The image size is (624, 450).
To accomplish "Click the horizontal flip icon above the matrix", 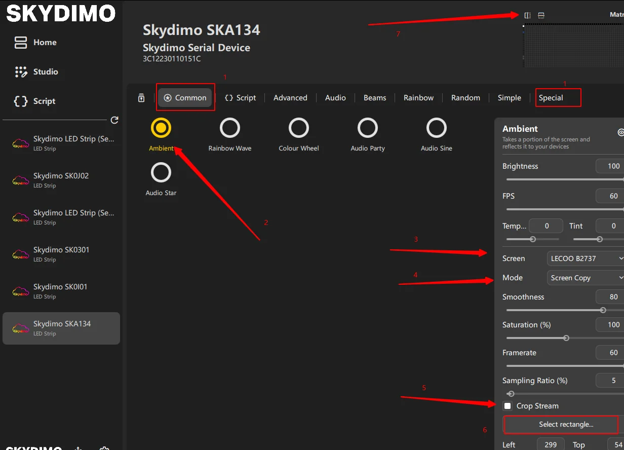I will point(527,15).
